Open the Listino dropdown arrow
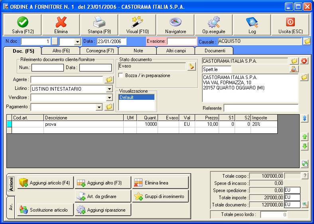 tap(109, 89)
